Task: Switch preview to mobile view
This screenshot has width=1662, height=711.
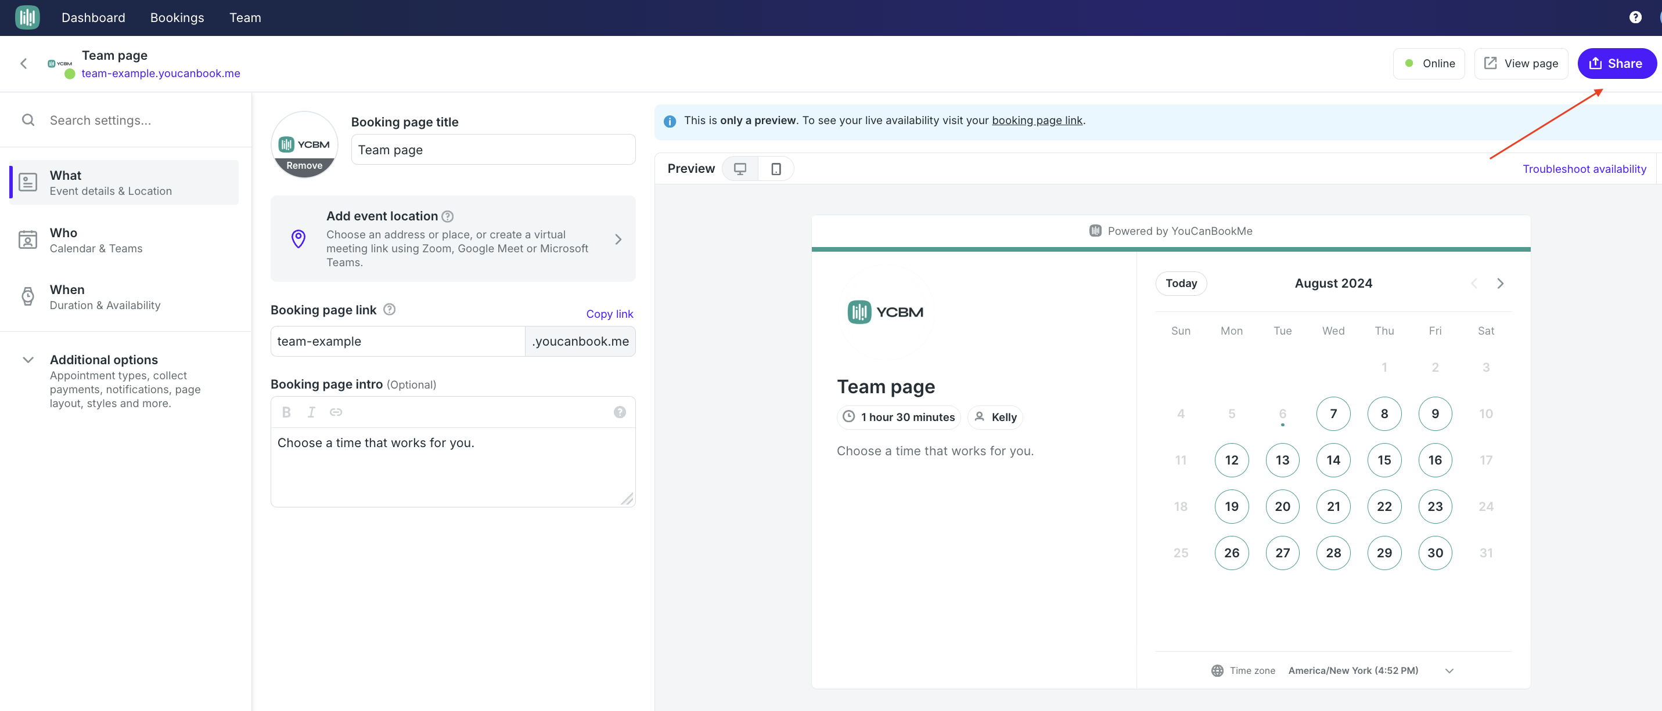Action: pyautogui.click(x=776, y=169)
